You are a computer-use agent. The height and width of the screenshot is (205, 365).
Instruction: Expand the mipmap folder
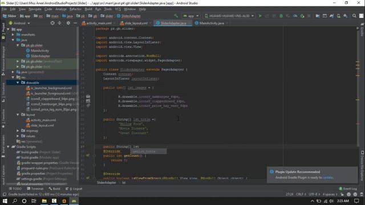[x=18, y=131]
